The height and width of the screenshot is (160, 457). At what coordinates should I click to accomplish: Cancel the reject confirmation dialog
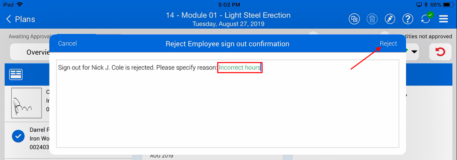click(67, 44)
